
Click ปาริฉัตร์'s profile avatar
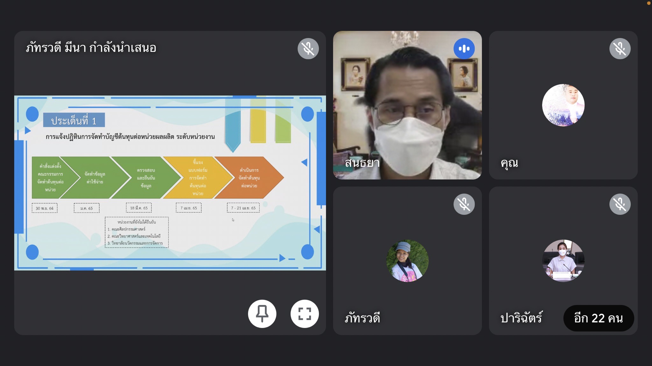[563, 261]
